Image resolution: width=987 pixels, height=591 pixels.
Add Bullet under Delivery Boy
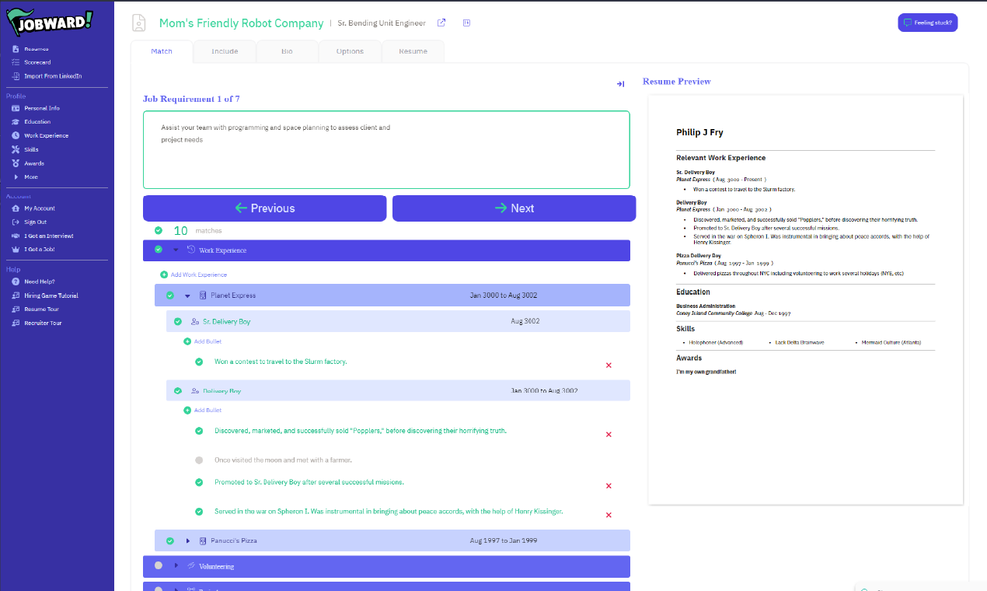[x=203, y=410]
